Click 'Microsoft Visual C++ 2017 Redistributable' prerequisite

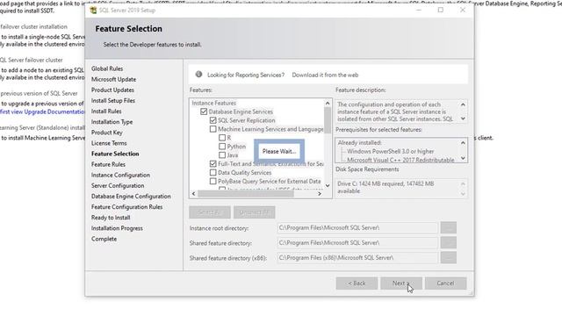[400, 160]
